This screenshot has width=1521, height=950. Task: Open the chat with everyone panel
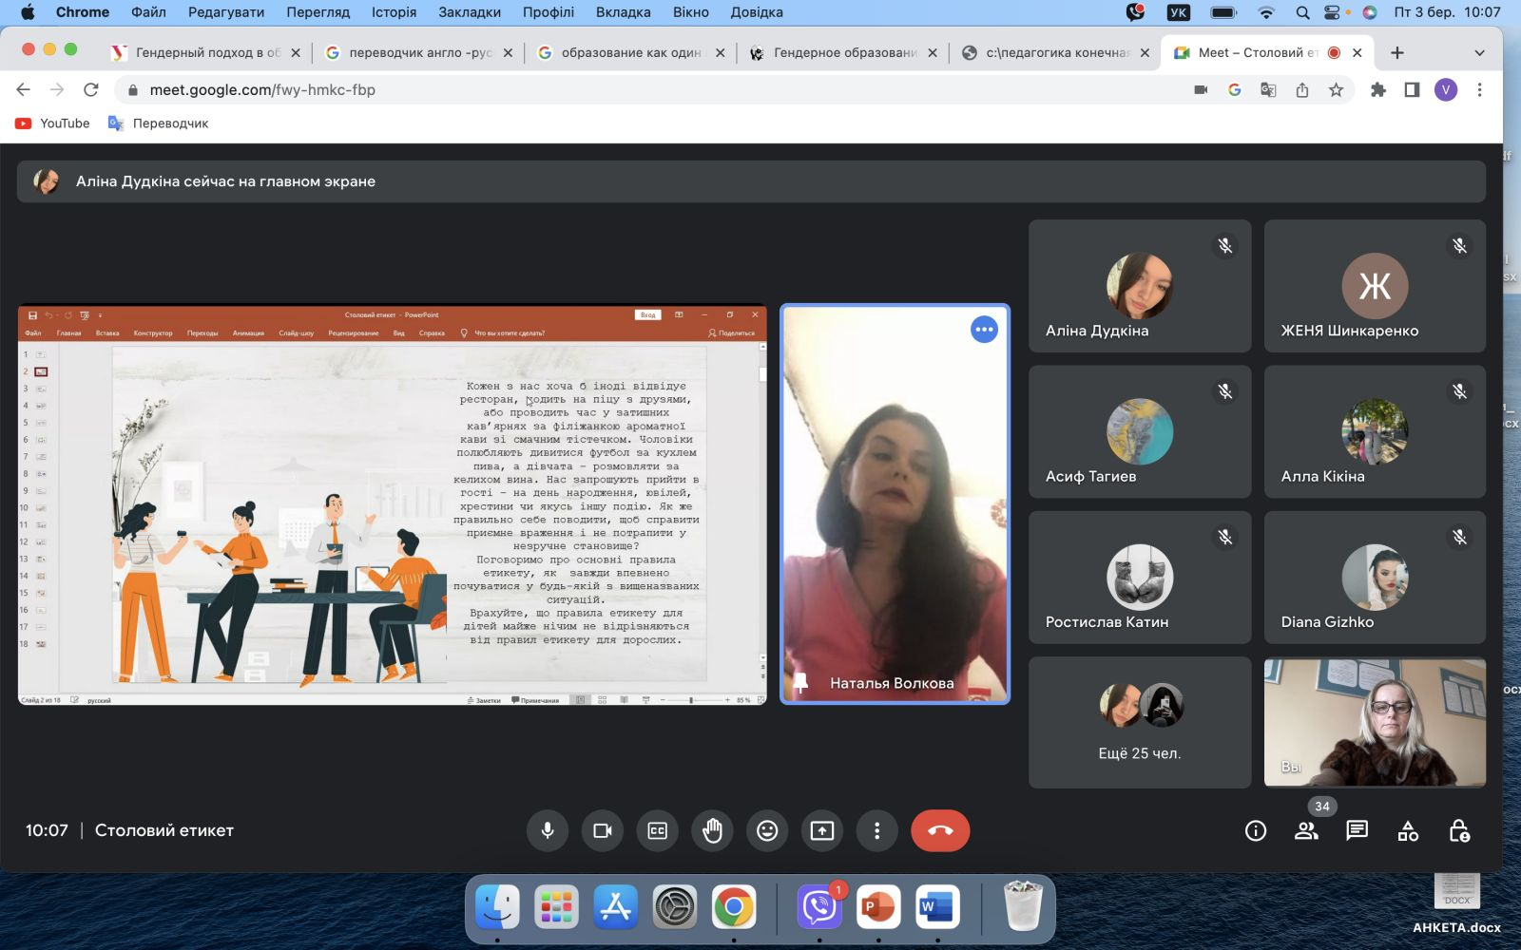pos(1357,831)
